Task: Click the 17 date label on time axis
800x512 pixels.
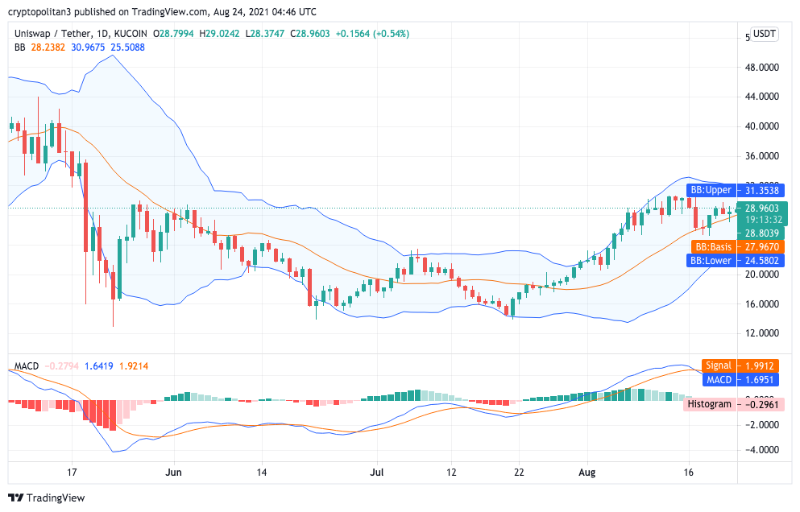Action: (x=72, y=473)
